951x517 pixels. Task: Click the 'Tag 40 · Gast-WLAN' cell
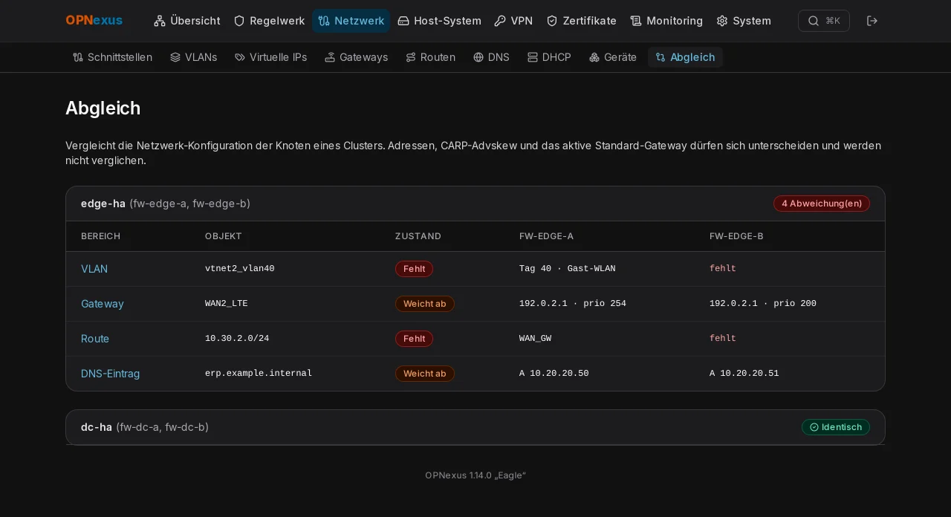point(568,269)
